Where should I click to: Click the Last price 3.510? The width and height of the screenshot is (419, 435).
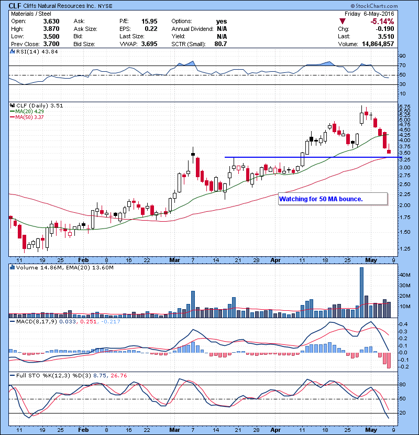385,36
